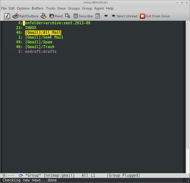Click the icon right of Read

point(67,16)
